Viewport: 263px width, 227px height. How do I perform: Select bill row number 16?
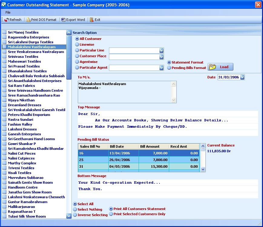pyautogui.click(x=139, y=153)
